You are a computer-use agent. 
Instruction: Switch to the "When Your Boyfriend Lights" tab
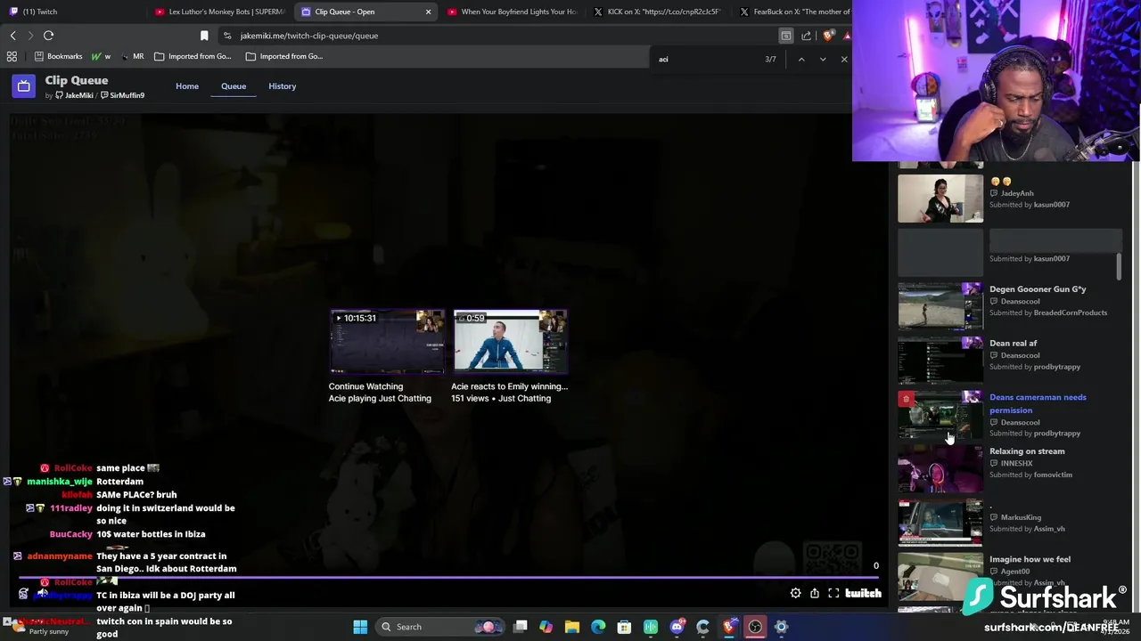(x=512, y=12)
